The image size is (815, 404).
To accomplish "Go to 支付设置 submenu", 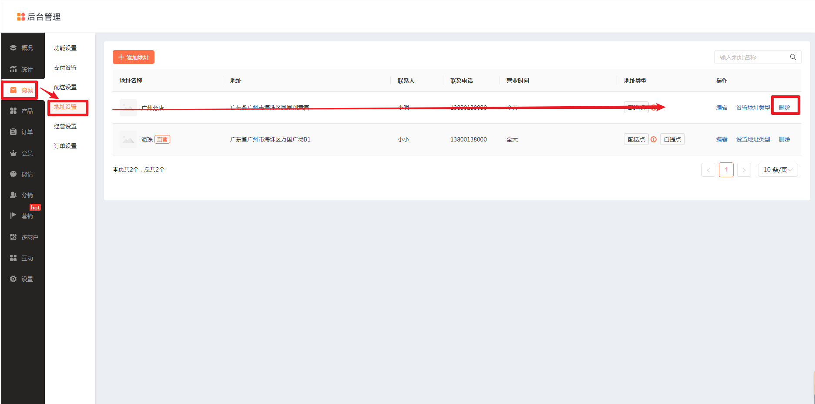I will [x=65, y=67].
